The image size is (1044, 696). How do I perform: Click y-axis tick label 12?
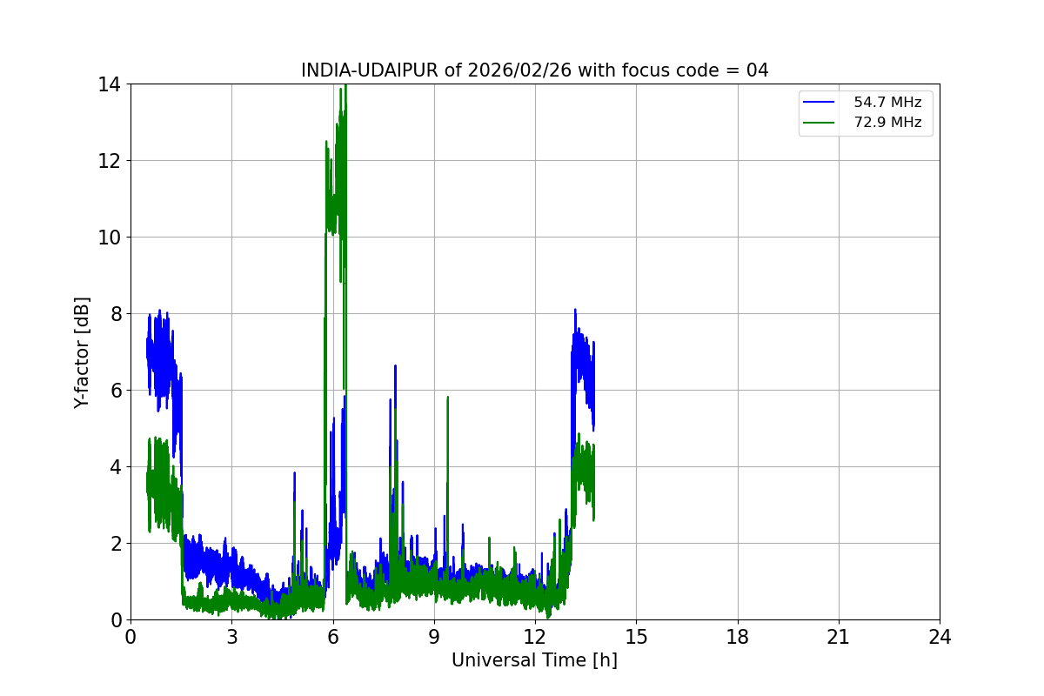click(110, 161)
